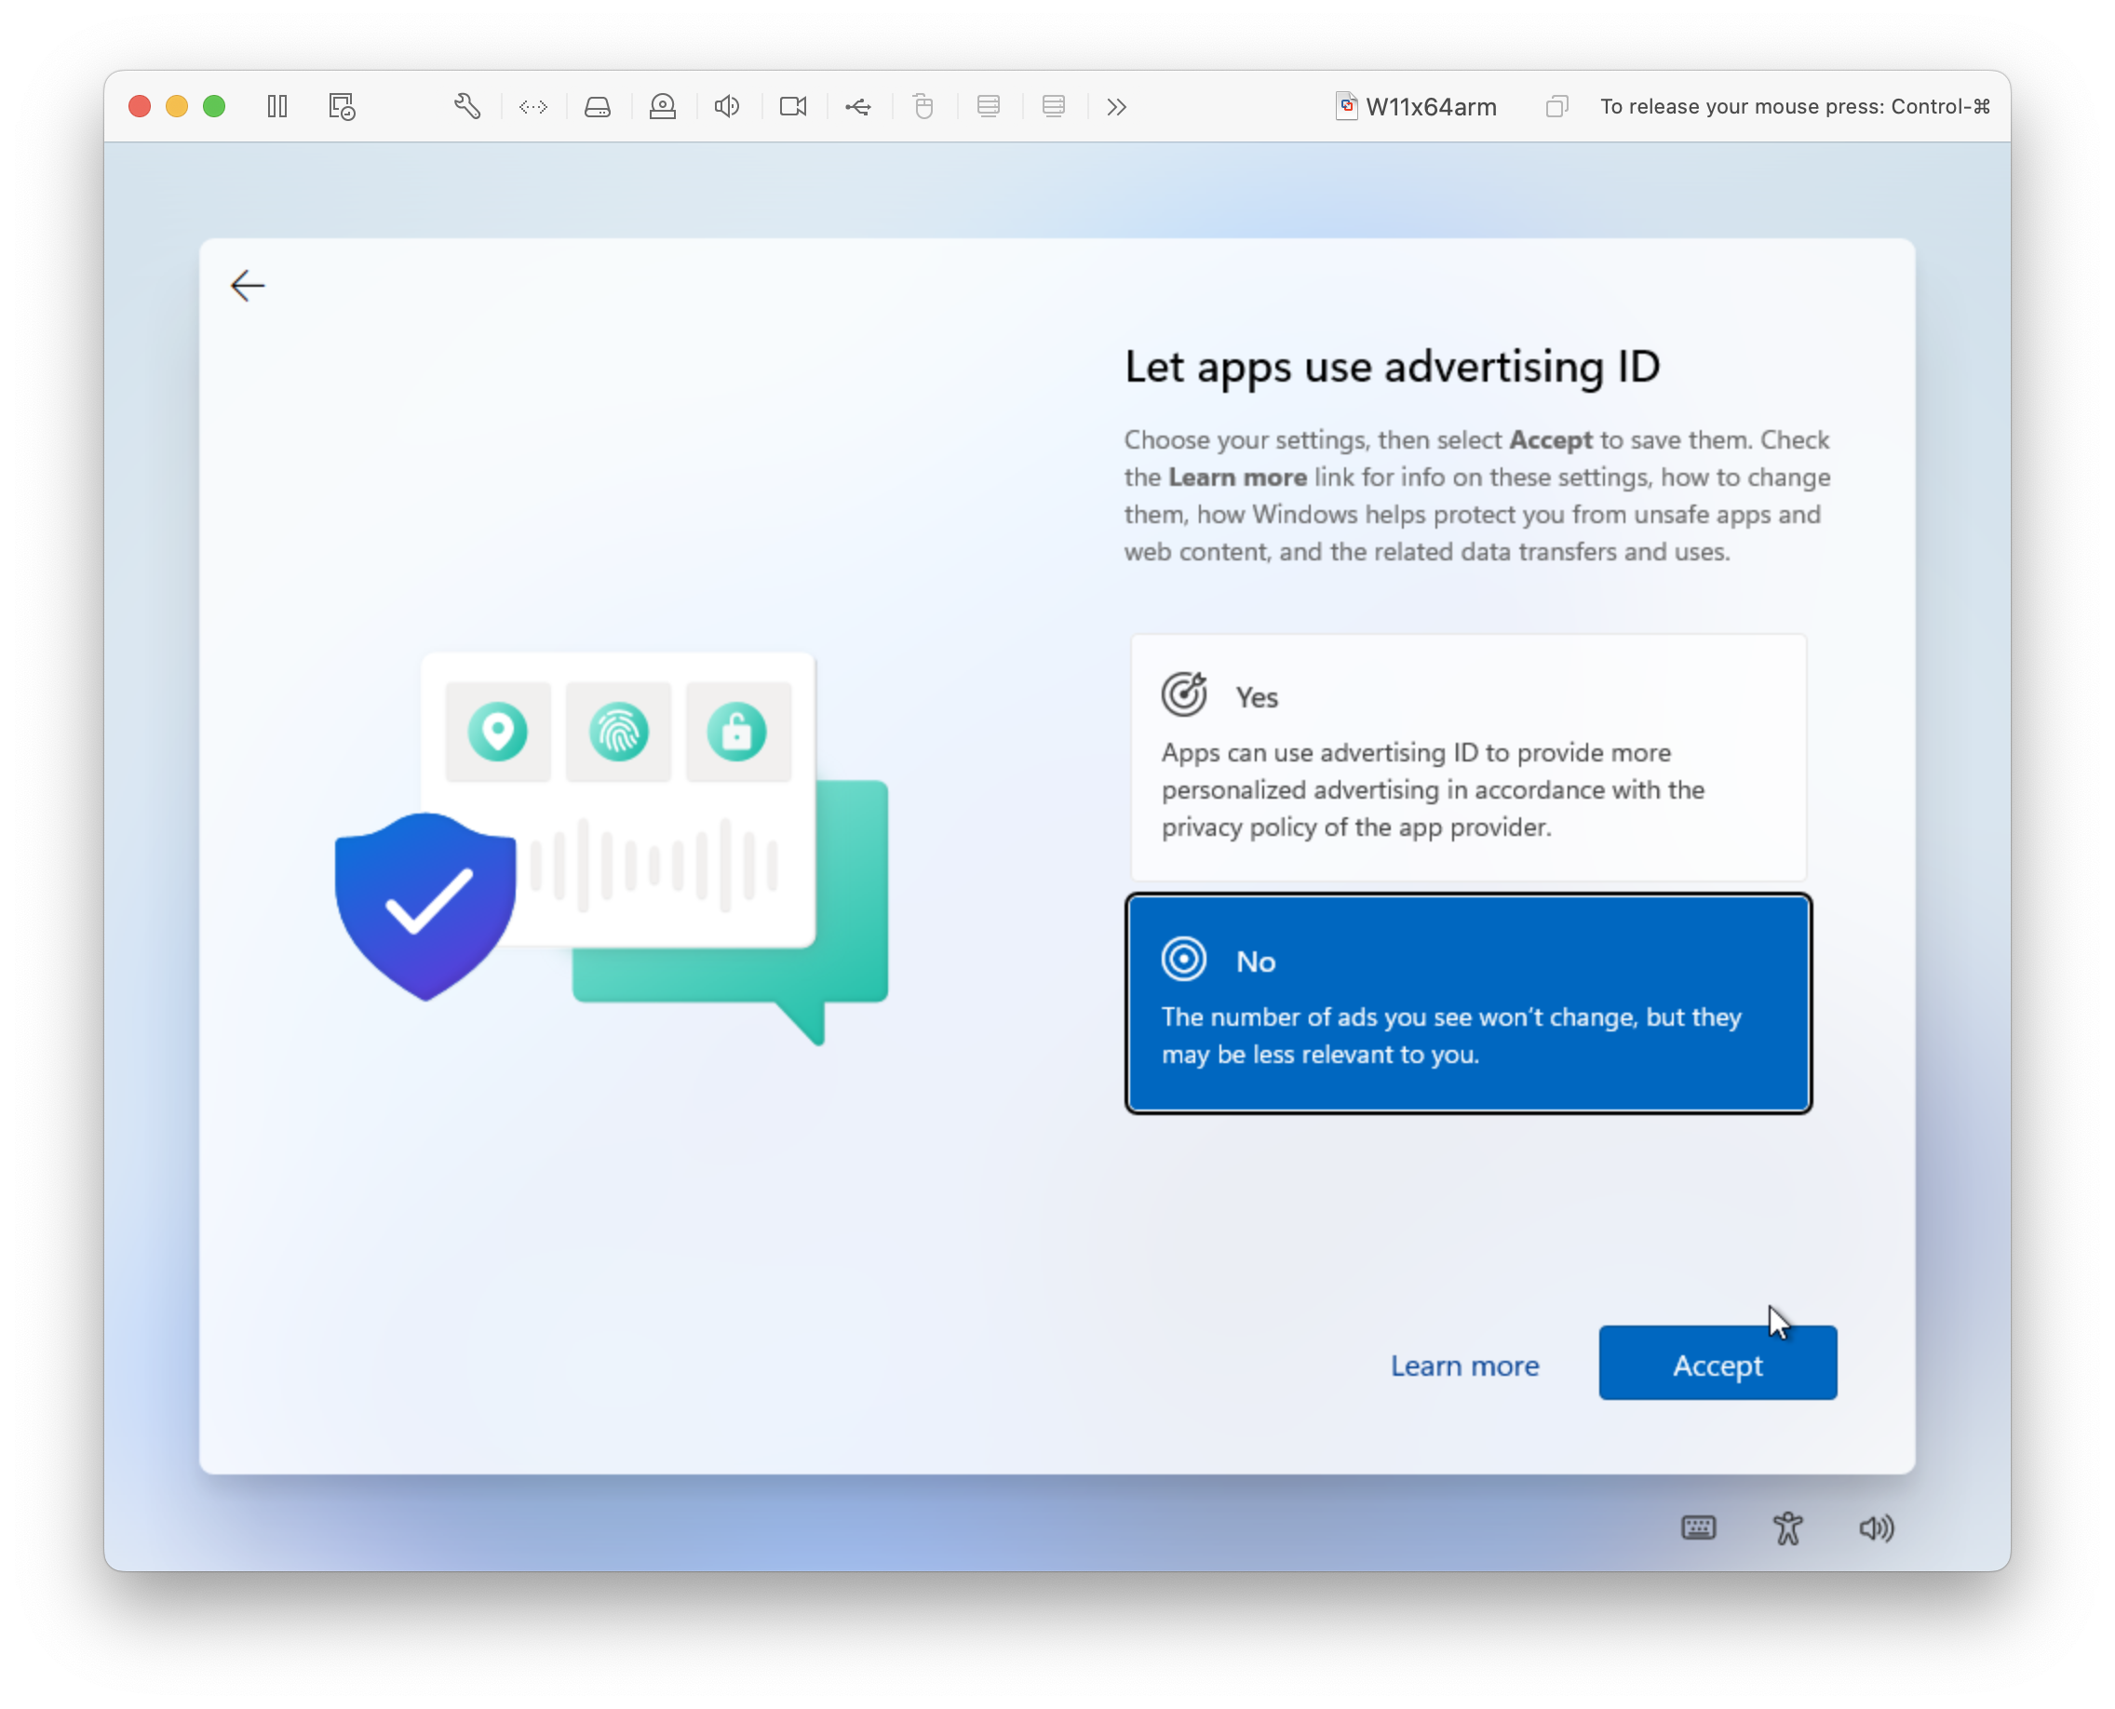Select No to disable advertising ID
2115x1709 pixels.
[x=1467, y=1003]
